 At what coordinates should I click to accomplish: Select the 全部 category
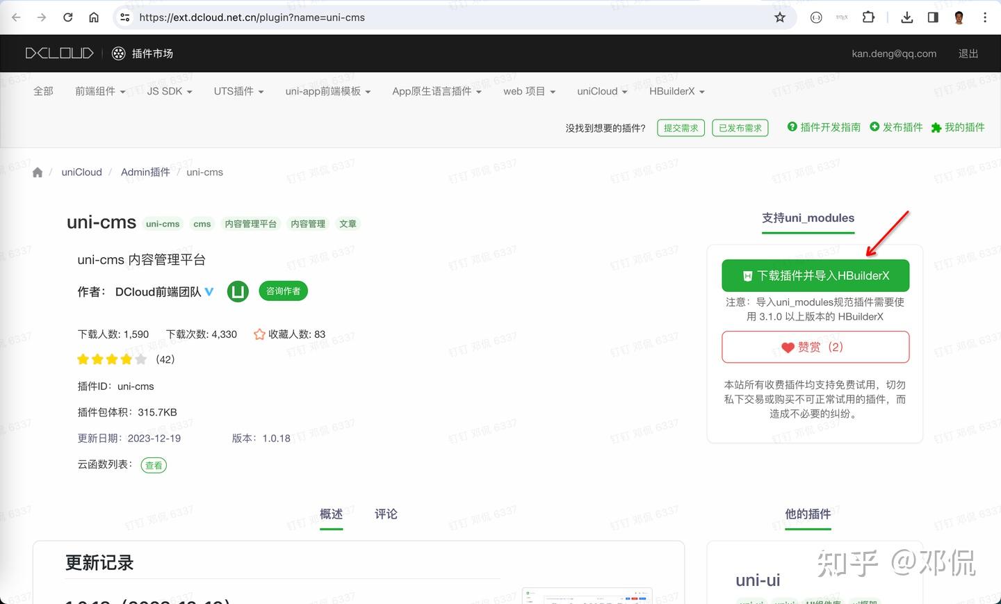tap(43, 91)
